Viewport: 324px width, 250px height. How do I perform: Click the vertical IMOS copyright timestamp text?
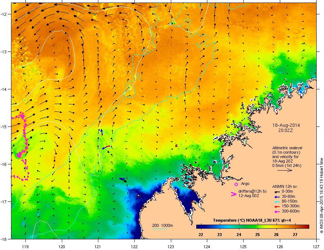(x=321, y=196)
